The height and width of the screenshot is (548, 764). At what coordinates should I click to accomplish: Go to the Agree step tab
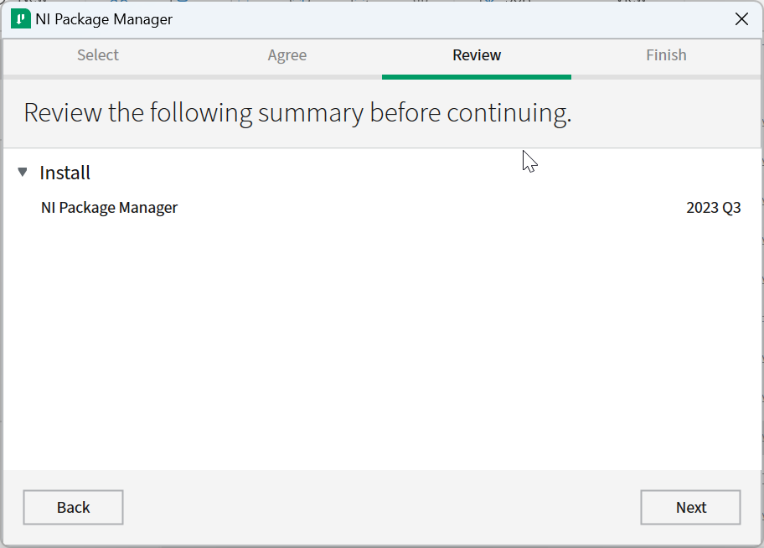287,55
